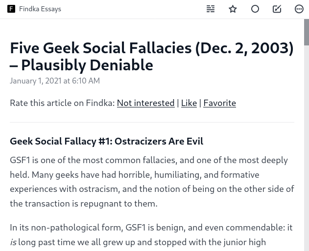309x251 pixels.
Task: Click the italic word is in second paragraph
Action: pyautogui.click(x=13, y=242)
